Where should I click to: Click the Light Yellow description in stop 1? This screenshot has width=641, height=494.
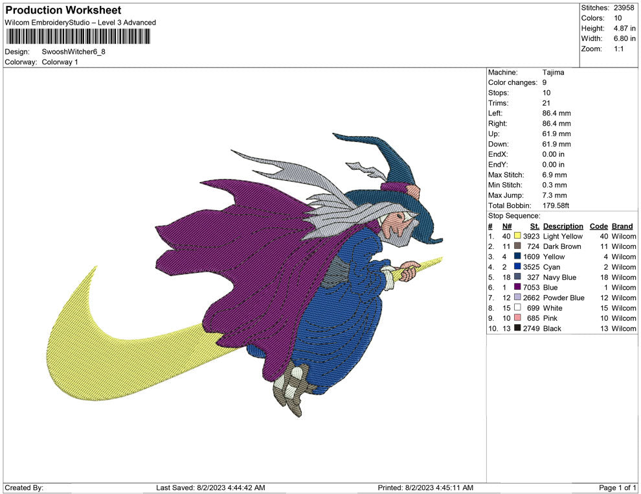[563, 236]
